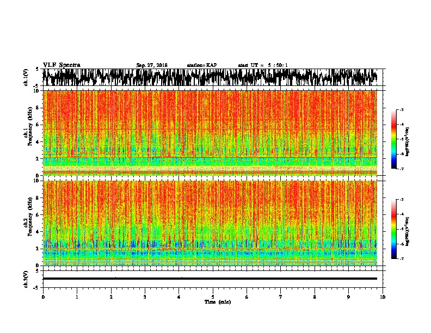Click time axis tick label "4"

point(179,297)
